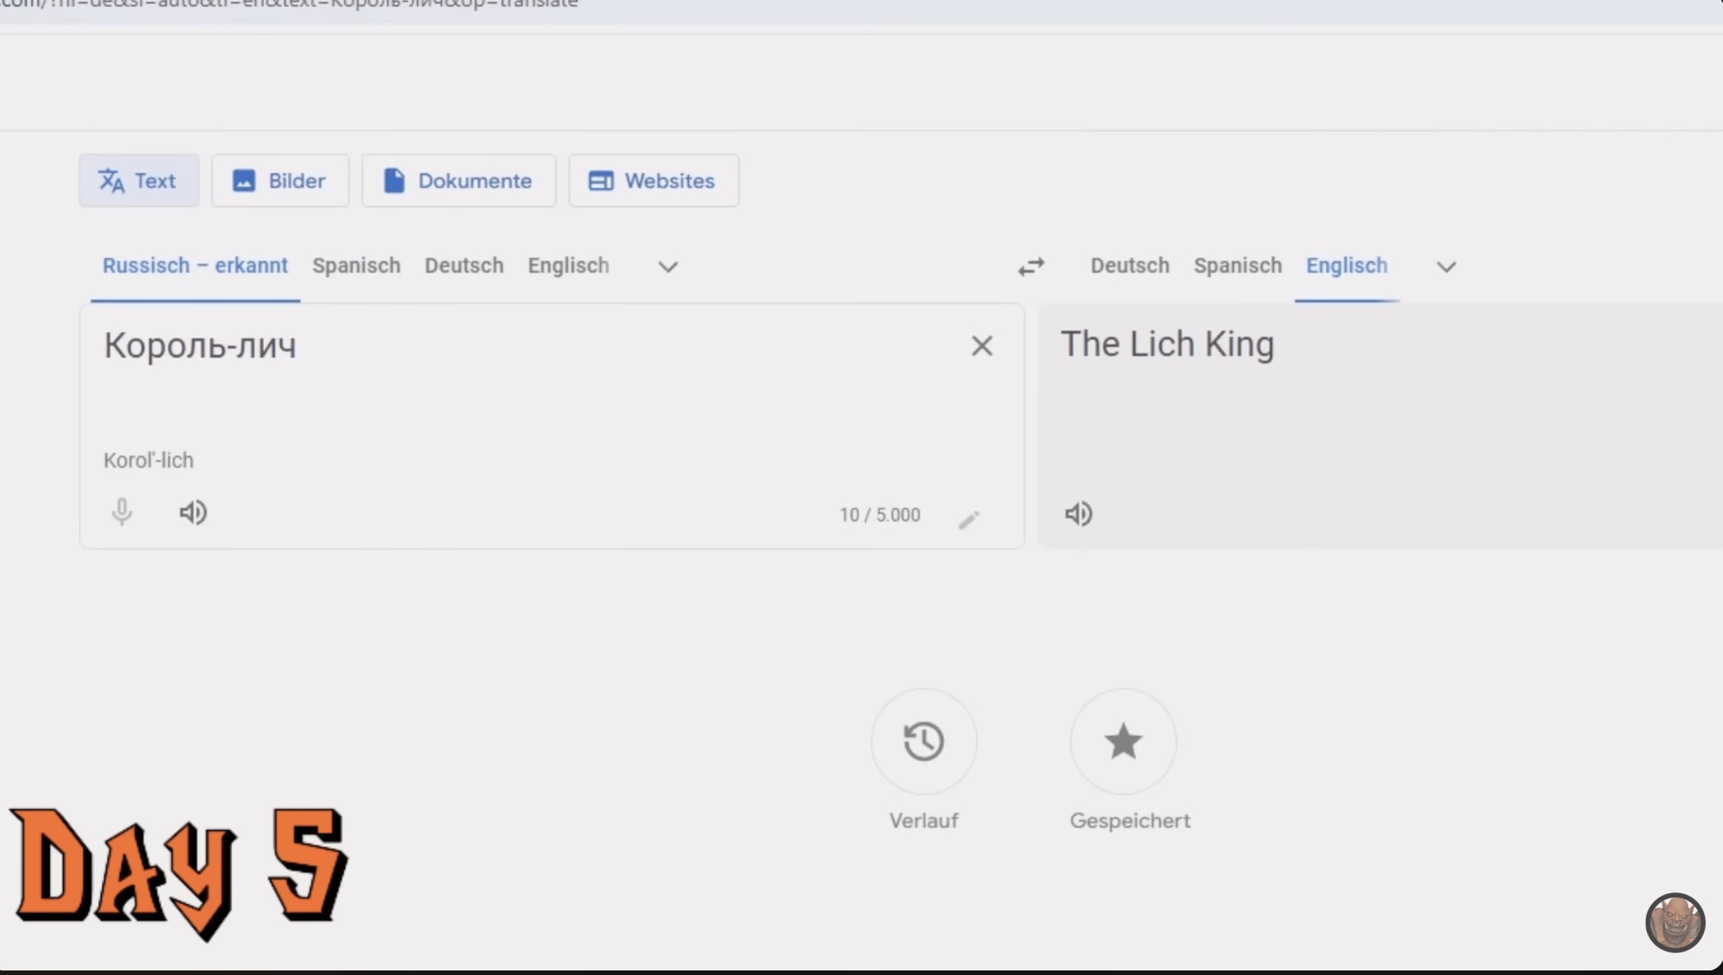1723x975 pixels.
Task: Click the swap languages arrows icon
Action: click(1031, 266)
